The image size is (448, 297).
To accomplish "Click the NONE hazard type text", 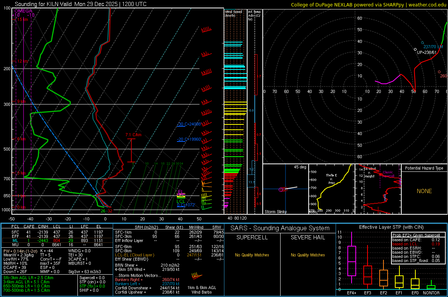I will pyautogui.click(x=424, y=191).
